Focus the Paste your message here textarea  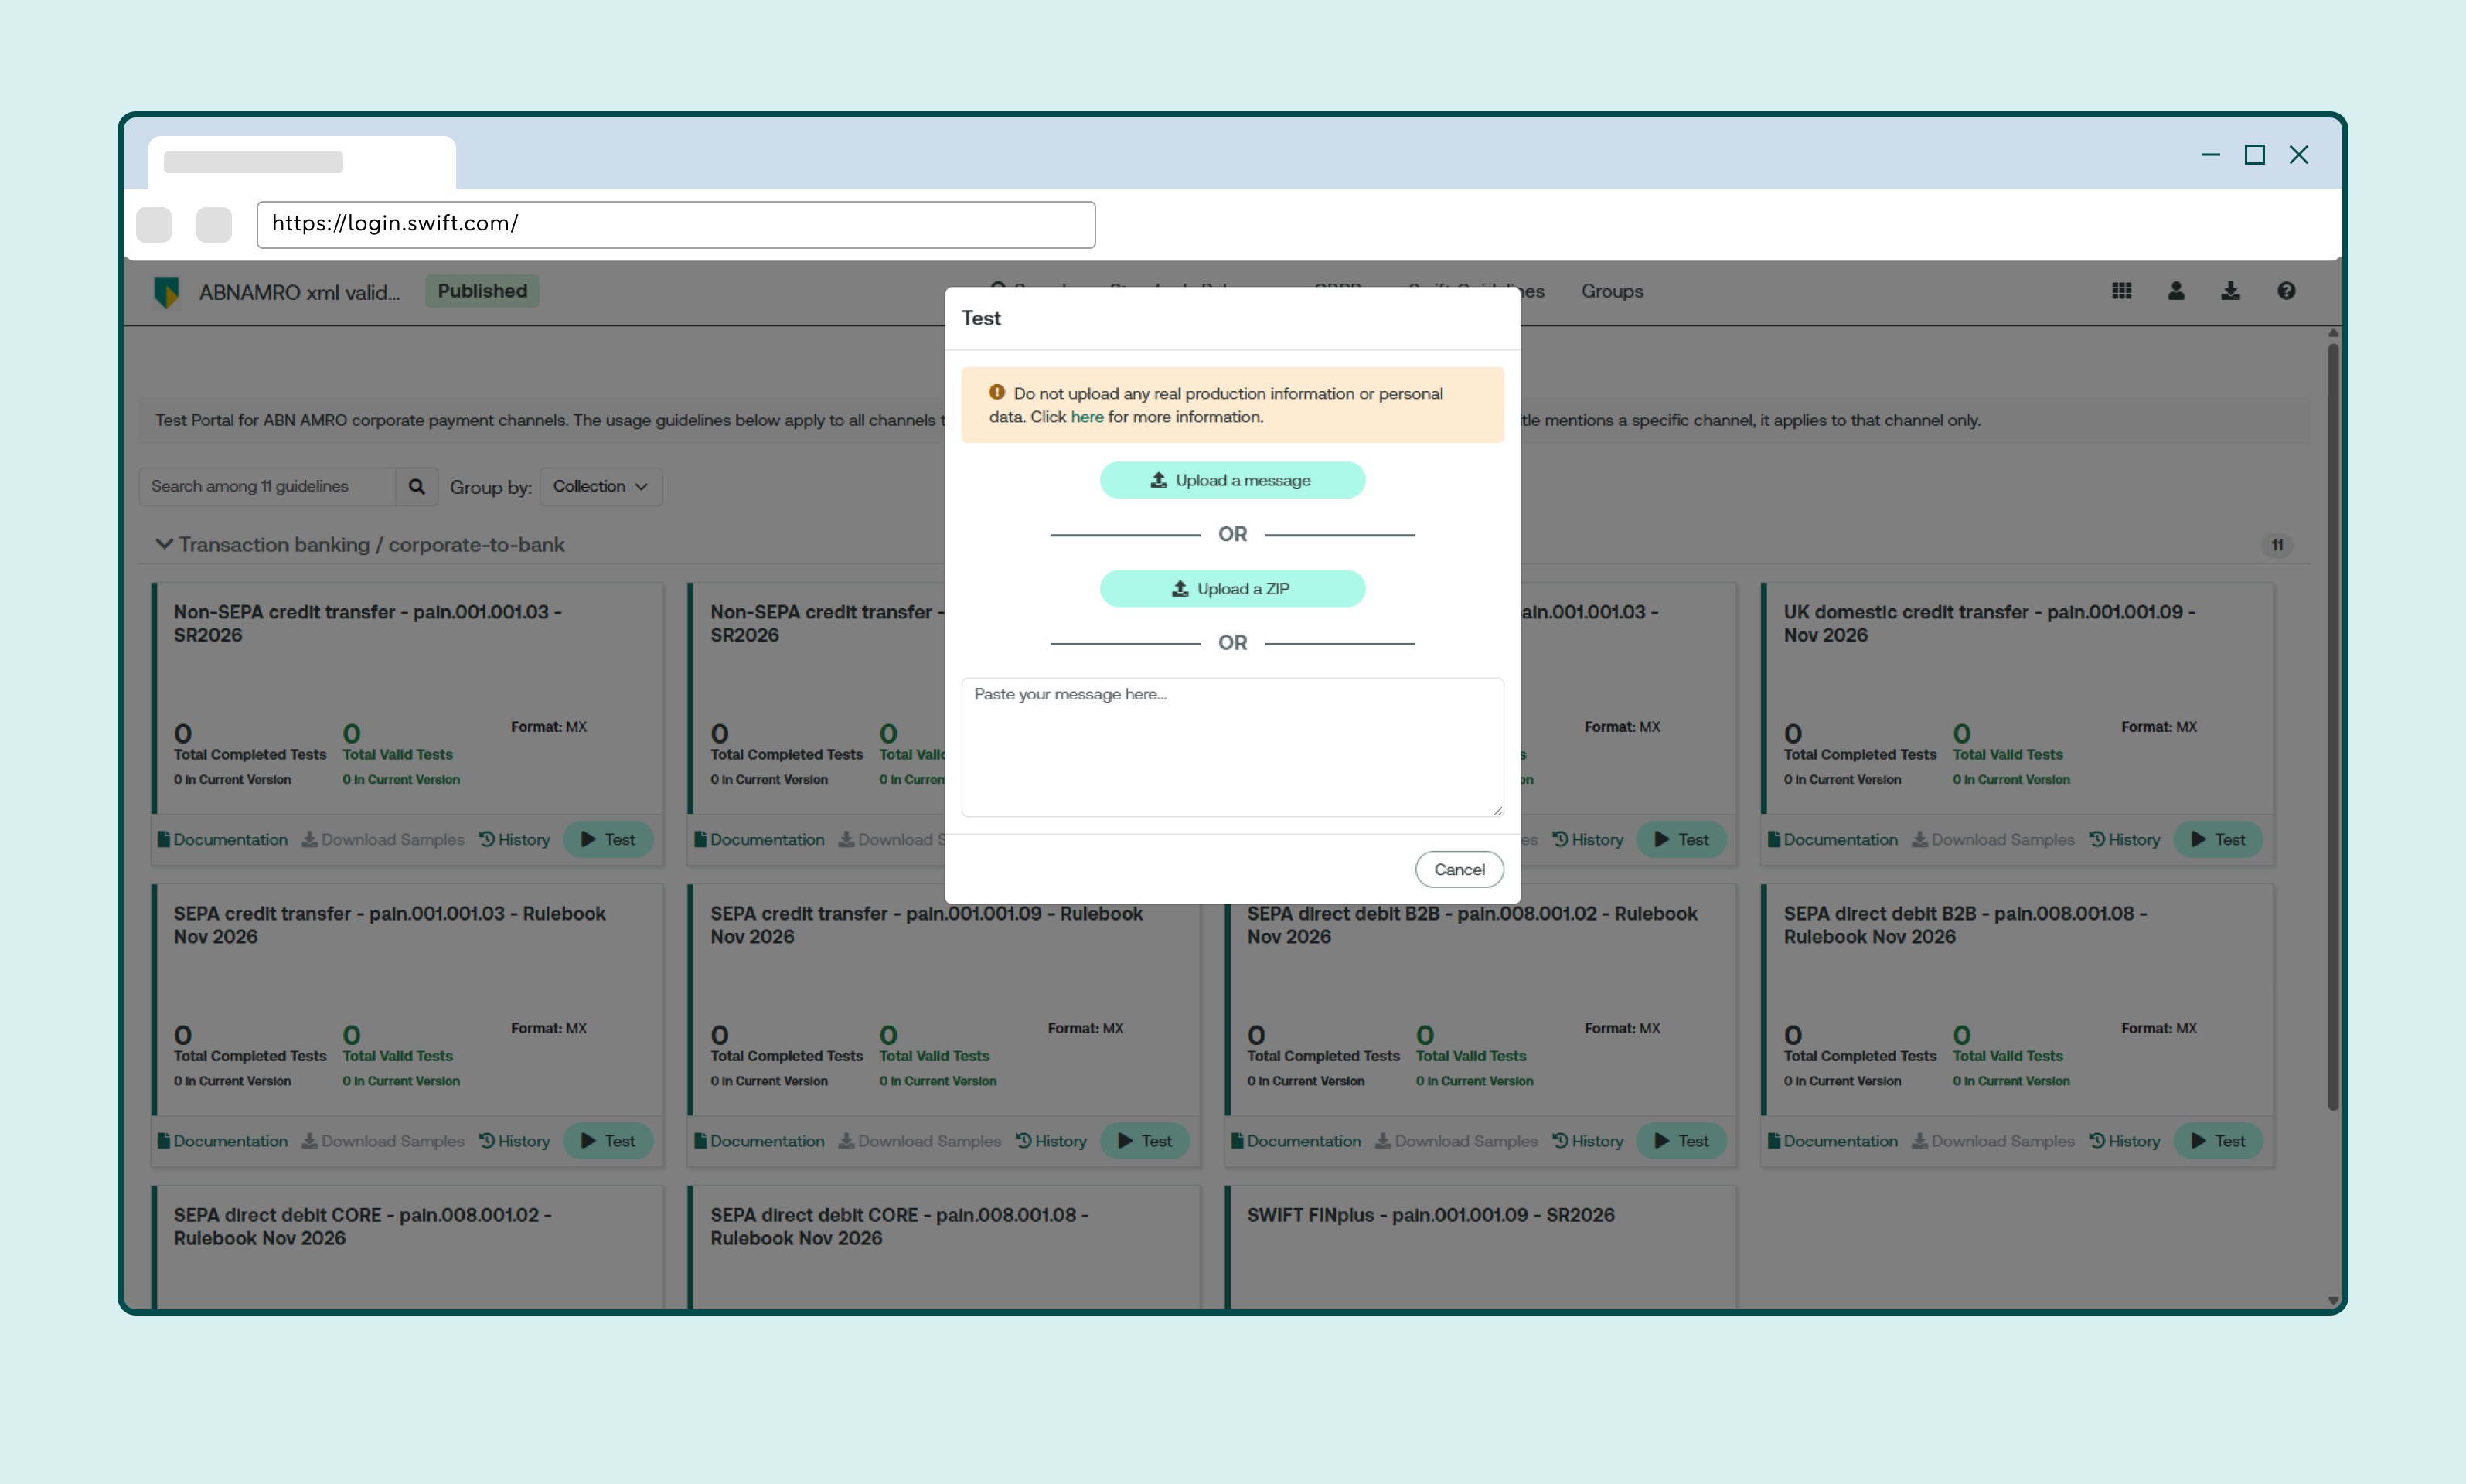[x=1232, y=747]
